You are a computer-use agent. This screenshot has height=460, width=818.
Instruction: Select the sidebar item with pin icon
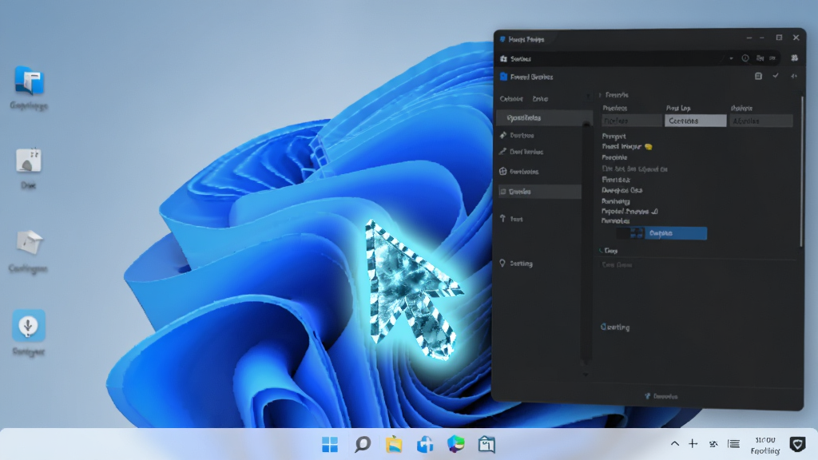pyautogui.click(x=540, y=136)
